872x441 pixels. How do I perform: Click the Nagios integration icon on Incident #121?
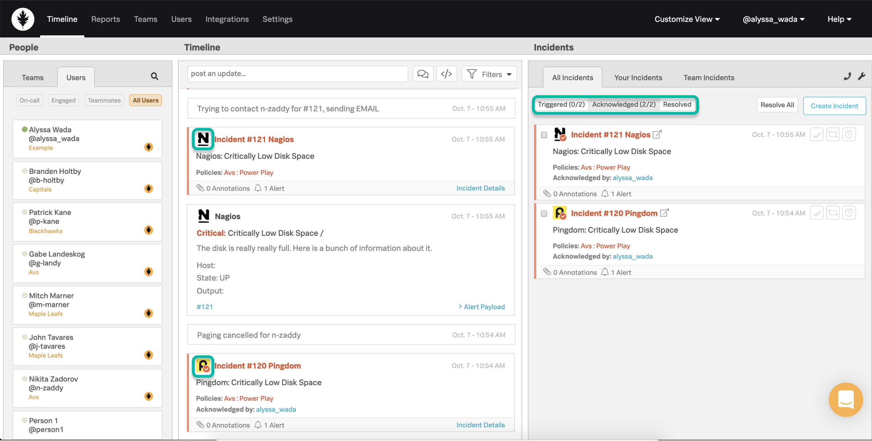(203, 139)
